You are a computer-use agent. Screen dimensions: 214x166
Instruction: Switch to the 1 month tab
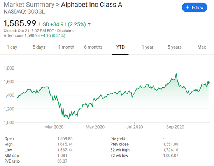point(66,47)
